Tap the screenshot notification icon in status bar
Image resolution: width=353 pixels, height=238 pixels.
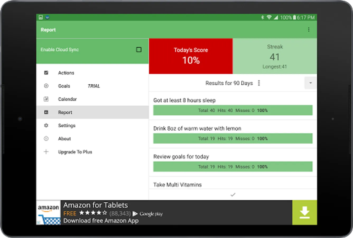click(x=41, y=17)
